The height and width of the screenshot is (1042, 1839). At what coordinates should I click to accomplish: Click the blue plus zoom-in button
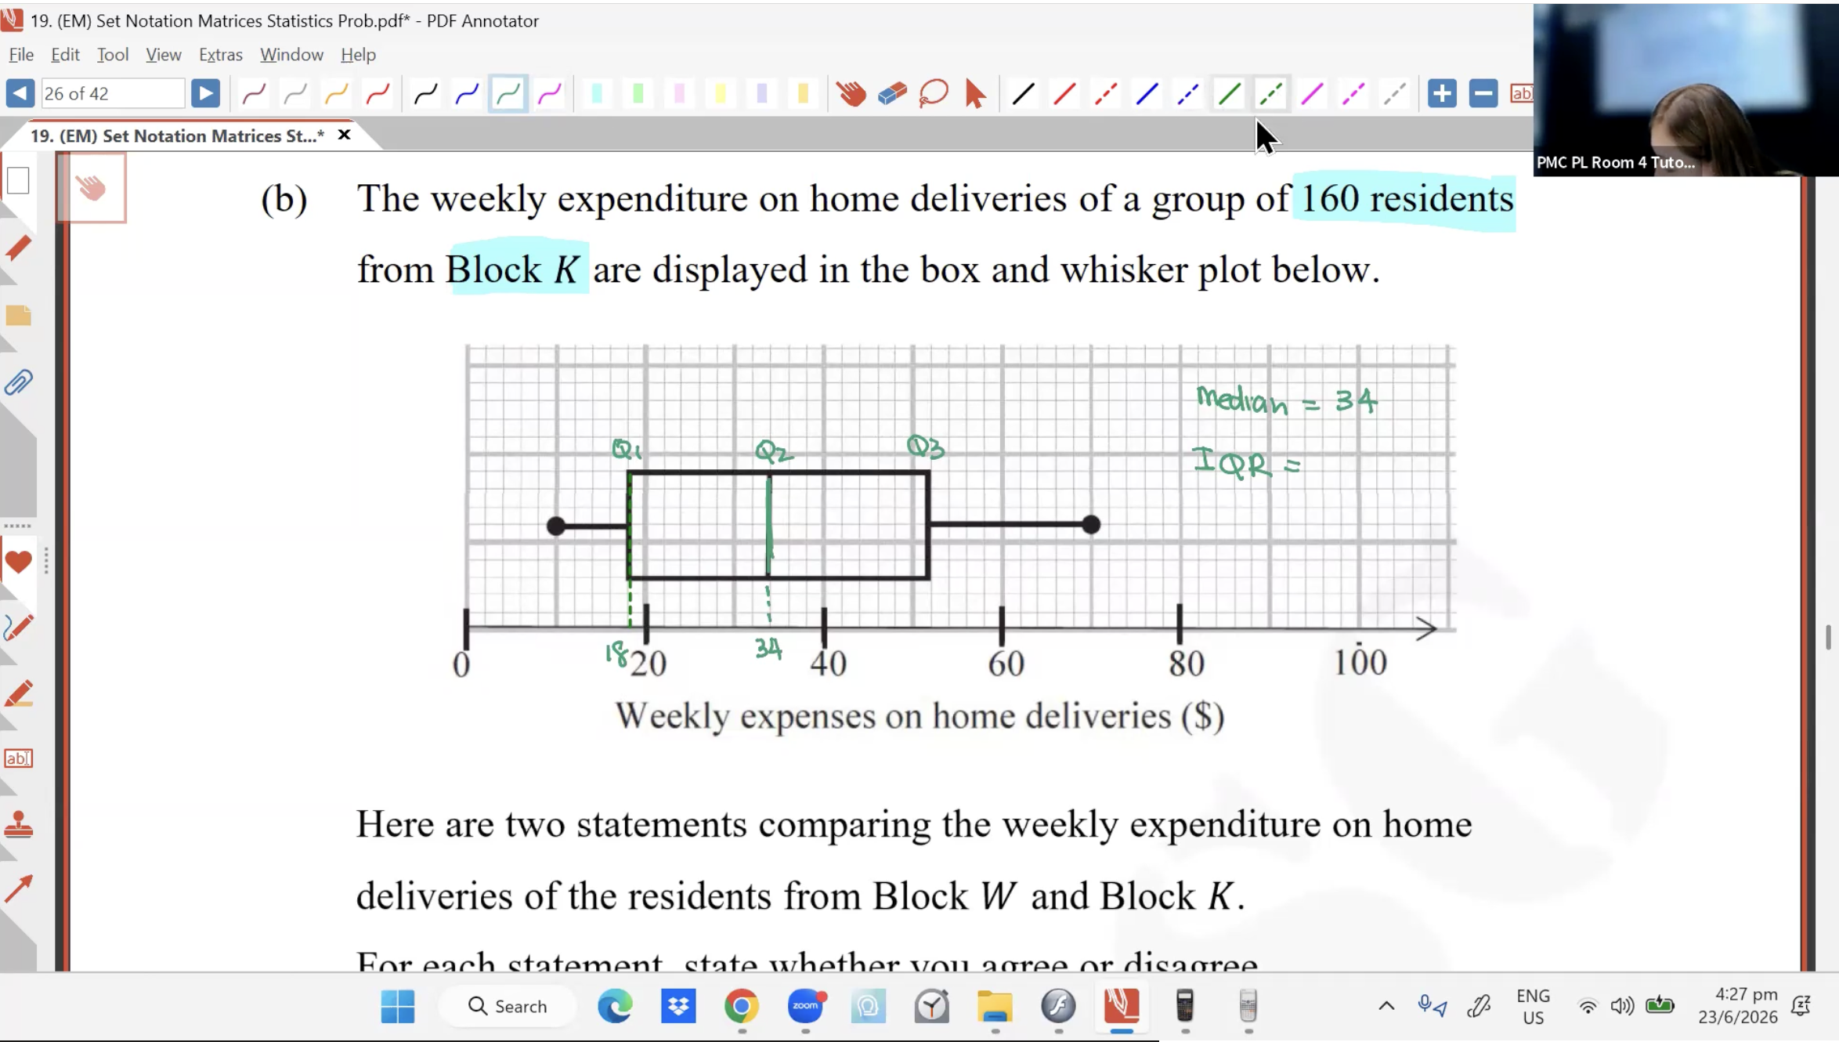[x=1442, y=93]
